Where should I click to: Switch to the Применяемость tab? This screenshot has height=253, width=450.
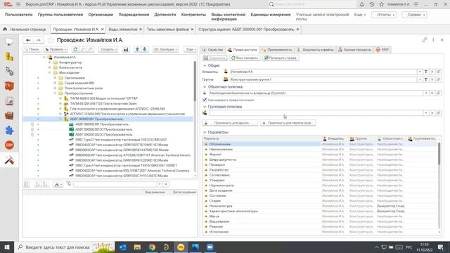276,50
